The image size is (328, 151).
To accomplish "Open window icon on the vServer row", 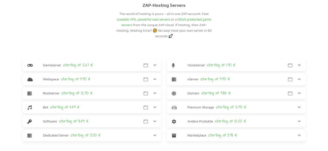I will (x=290, y=79).
